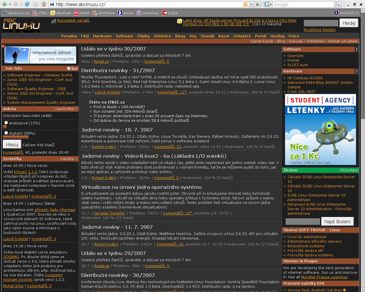Click the vertical page scrollbar
Viewport: 365px width, 292px height.
(x=363, y=66)
